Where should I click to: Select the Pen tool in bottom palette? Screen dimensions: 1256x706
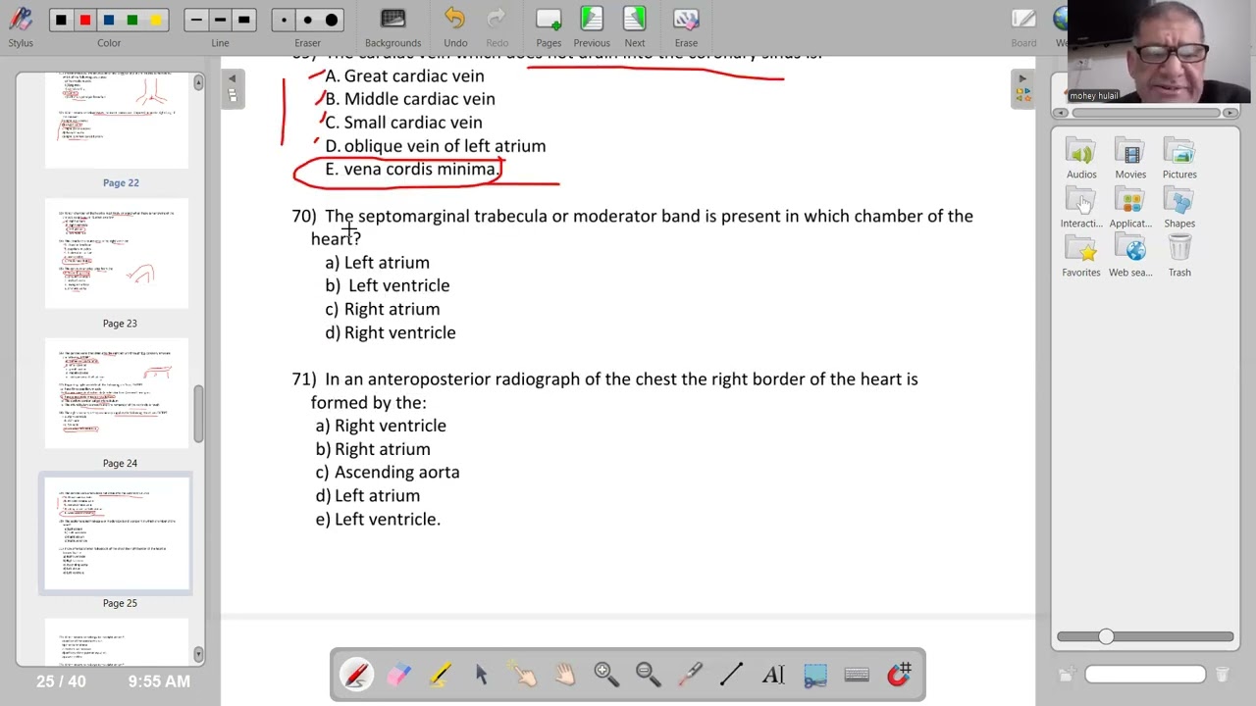click(356, 674)
